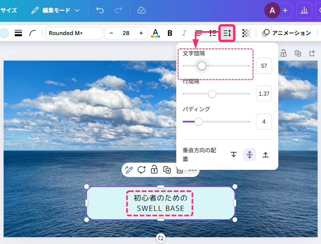Click the magic write pencil icon

(x=129, y=170)
